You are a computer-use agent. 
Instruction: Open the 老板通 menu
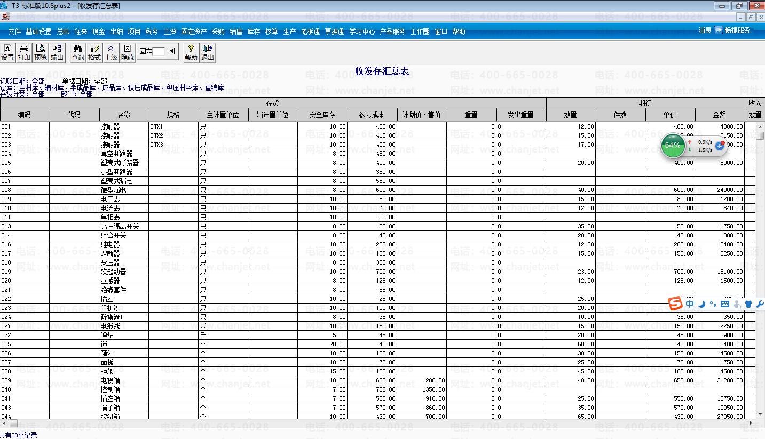click(x=310, y=31)
